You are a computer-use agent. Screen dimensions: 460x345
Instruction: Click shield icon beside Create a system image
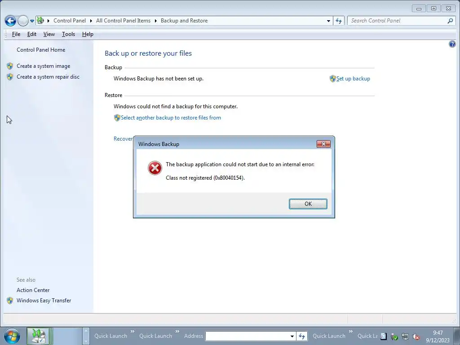10,66
